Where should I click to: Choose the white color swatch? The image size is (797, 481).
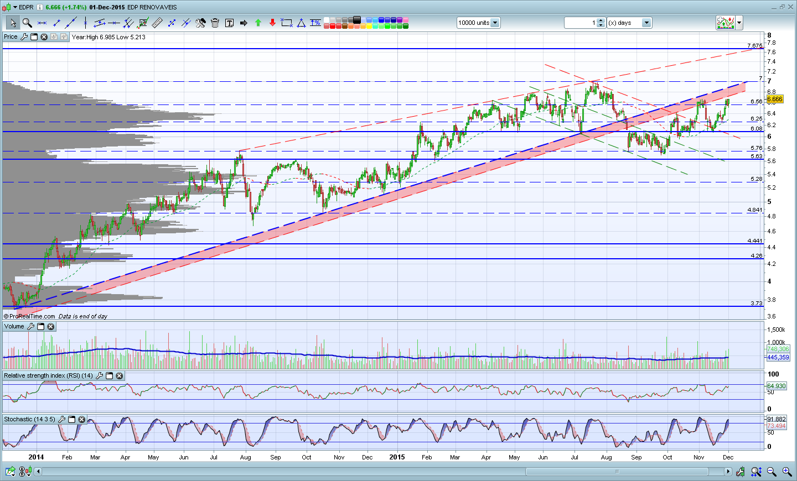[327, 20]
